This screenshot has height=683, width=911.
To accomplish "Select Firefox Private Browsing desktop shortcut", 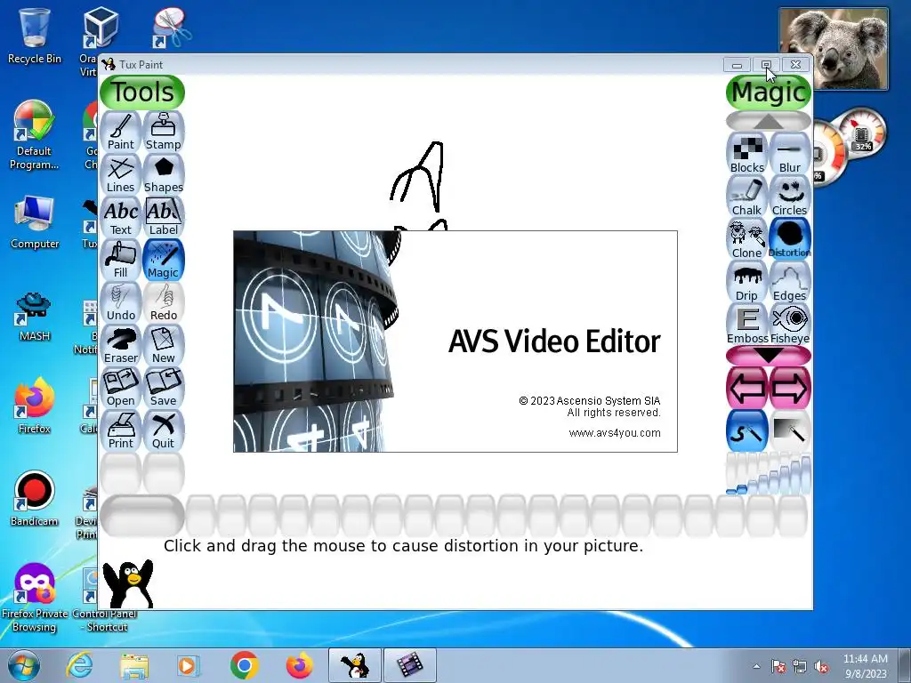I will click(35, 599).
